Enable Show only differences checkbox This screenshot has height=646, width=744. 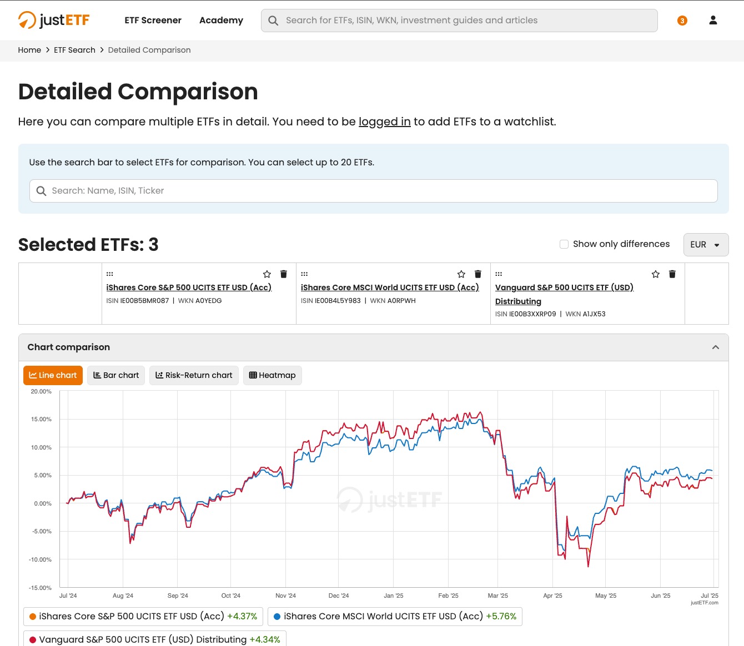(564, 244)
